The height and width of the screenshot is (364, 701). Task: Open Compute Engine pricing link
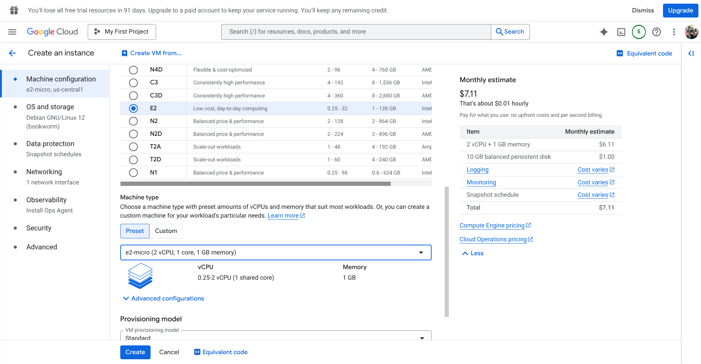coord(492,225)
